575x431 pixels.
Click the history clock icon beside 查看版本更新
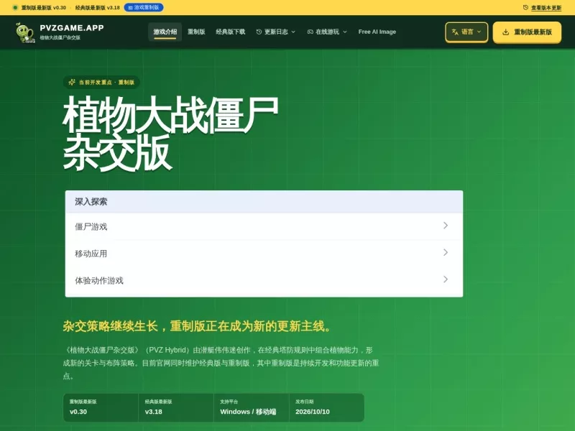[x=525, y=7]
